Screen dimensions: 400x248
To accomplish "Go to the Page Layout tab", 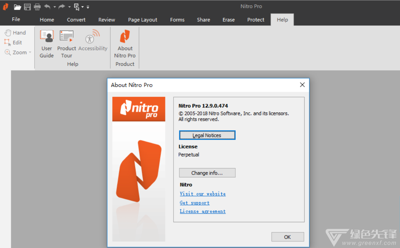I will (x=143, y=20).
